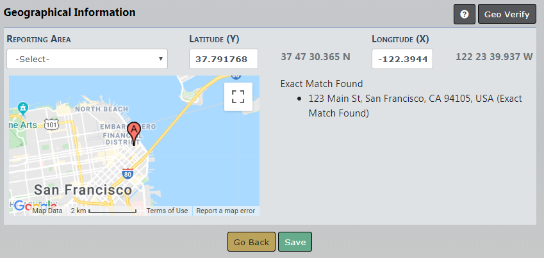Click the Latitude (Y) input field
544x258 pixels.
(224, 59)
